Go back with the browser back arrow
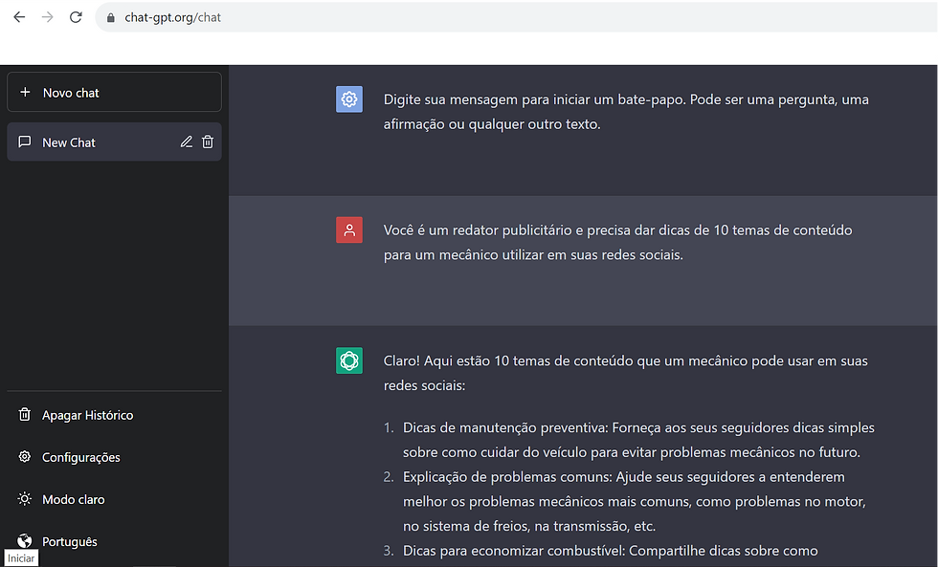The height and width of the screenshot is (567, 938). point(19,17)
